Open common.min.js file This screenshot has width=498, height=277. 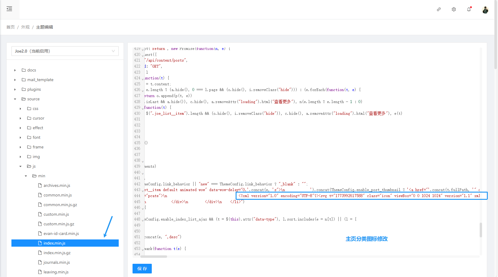57,195
